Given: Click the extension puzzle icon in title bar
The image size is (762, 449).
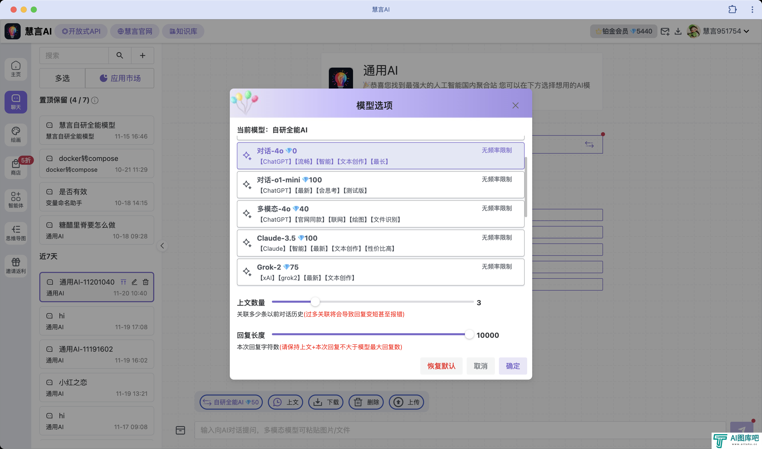Looking at the screenshot, I should point(732,9).
